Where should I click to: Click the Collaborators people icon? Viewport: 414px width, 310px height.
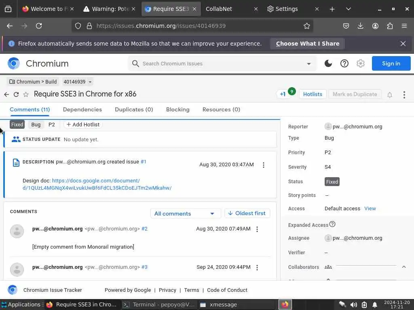(328, 267)
